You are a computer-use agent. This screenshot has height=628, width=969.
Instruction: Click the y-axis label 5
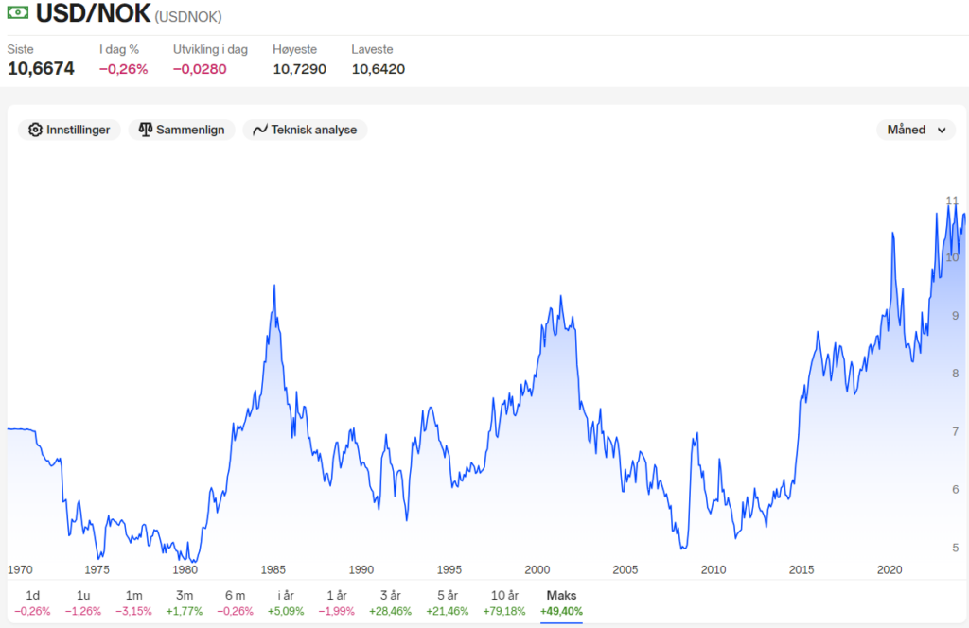pos(956,548)
